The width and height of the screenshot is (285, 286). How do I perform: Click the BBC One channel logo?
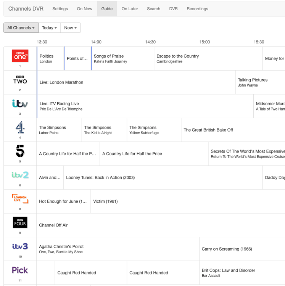click(x=20, y=56)
